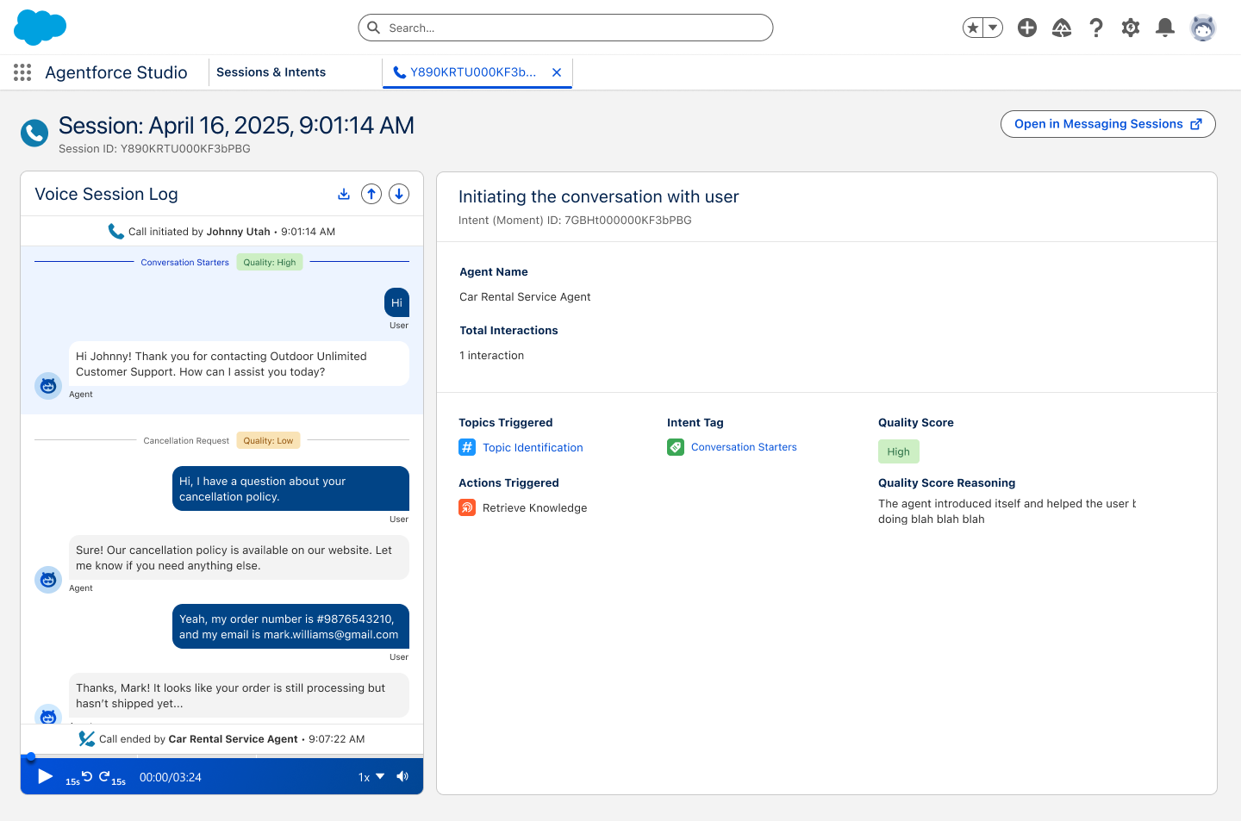The width and height of the screenshot is (1241, 821).
Task: Click the '1 interaction' value
Action: [491, 355]
